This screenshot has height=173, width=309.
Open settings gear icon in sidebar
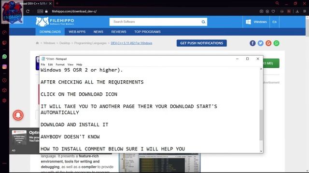click(x=4, y=100)
